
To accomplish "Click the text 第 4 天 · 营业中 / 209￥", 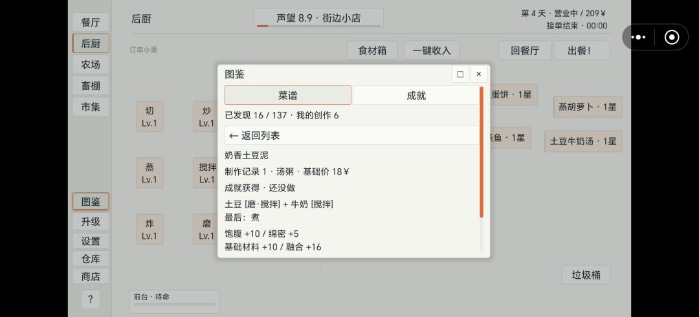I will pyautogui.click(x=564, y=14).
